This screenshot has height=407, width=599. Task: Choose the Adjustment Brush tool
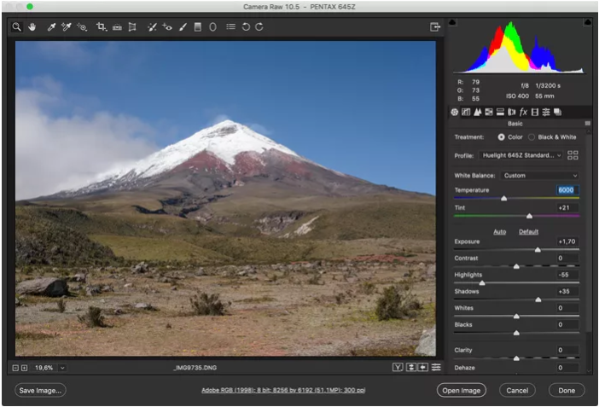click(183, 27)
